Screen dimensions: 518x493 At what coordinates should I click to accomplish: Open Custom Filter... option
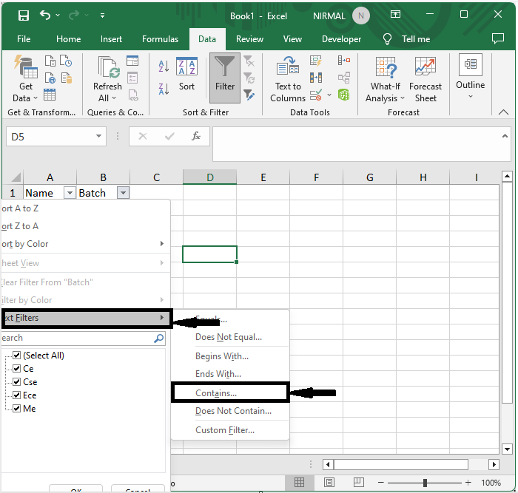230,430
